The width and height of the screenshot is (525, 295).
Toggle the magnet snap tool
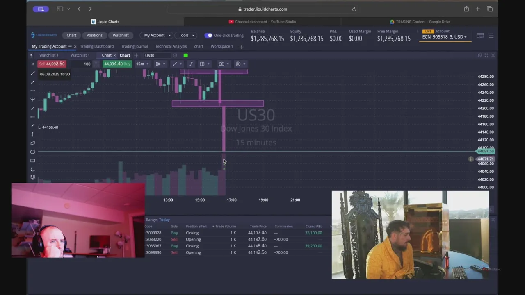click(x=32, y=177)
